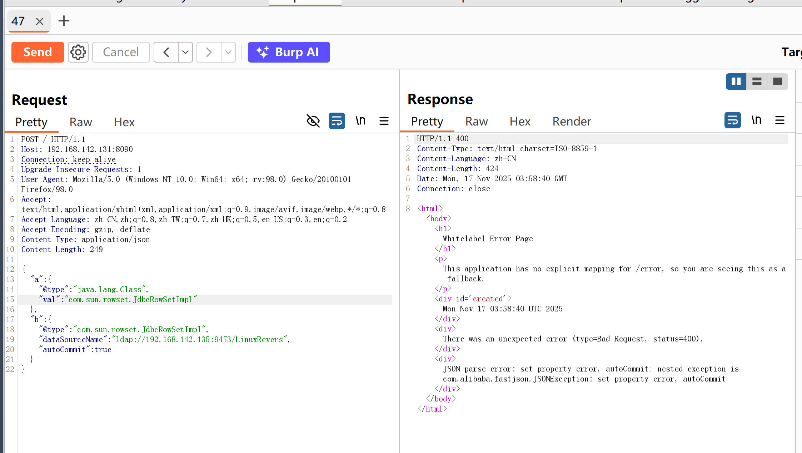Switch Response view to Render tab
The height and width of the screenshot is (453, 802).
[x=572, y=122]
